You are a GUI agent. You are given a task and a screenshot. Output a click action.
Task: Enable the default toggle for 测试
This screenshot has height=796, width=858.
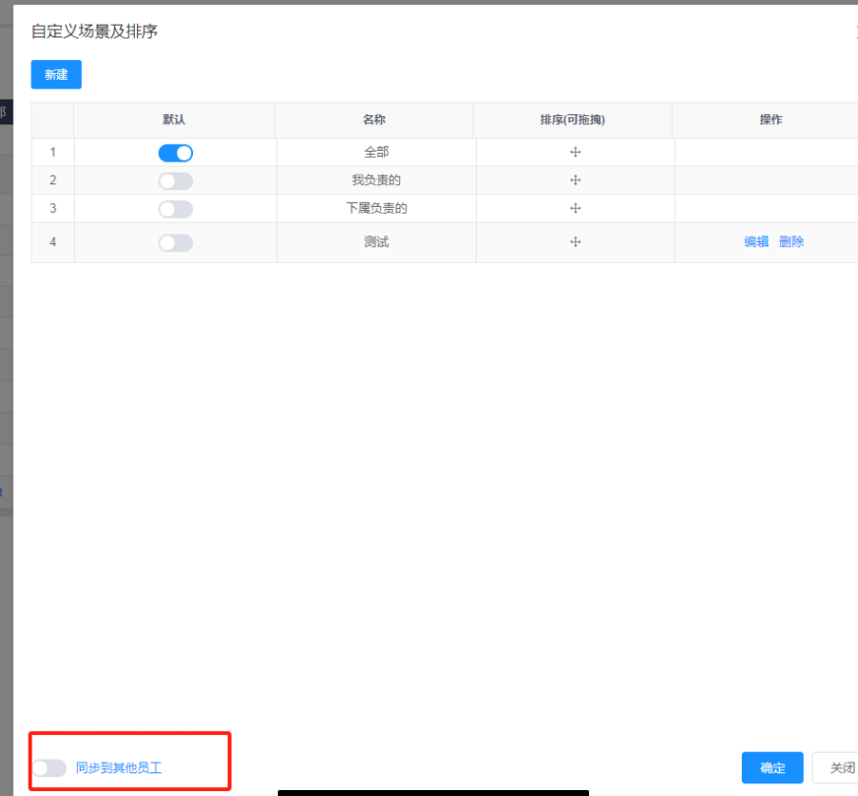click(x=174, y=241)
